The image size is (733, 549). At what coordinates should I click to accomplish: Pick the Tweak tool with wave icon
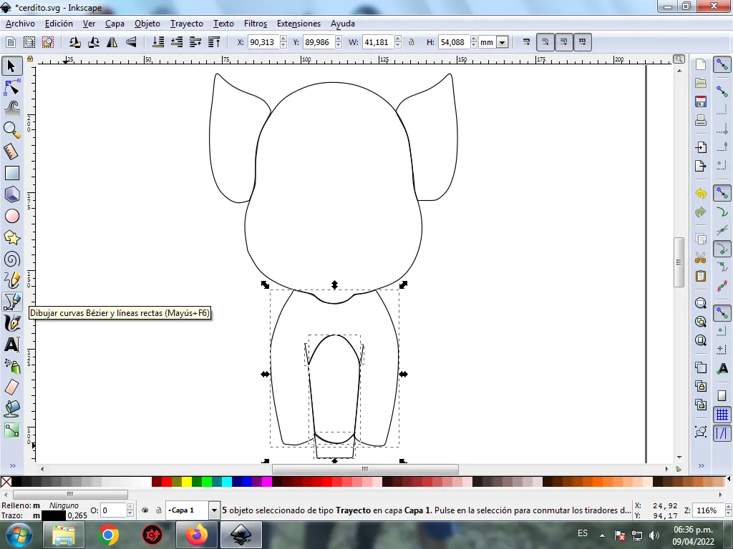(11, 109)
